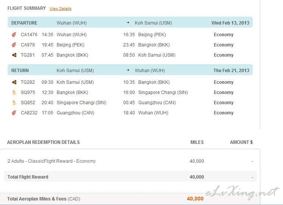This screenshot has height=205, width=283.
Task: Click Total Aeroplan Miles & Fees (CAD)
Action: (44, 199)
